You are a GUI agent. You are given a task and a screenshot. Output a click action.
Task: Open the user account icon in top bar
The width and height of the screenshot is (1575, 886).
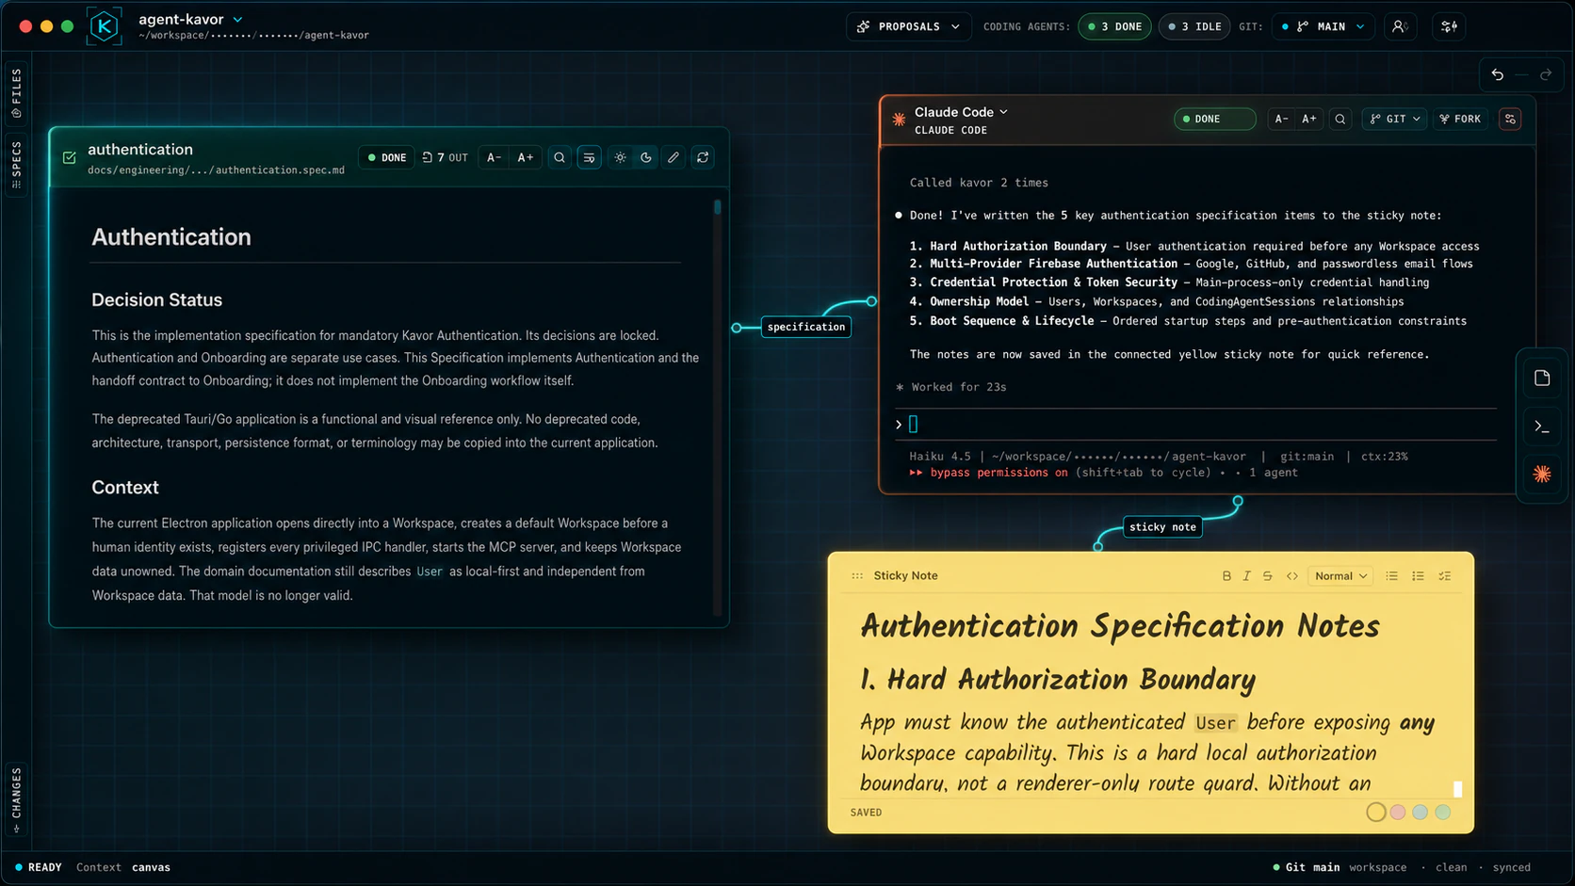(x=1400, y=26)
